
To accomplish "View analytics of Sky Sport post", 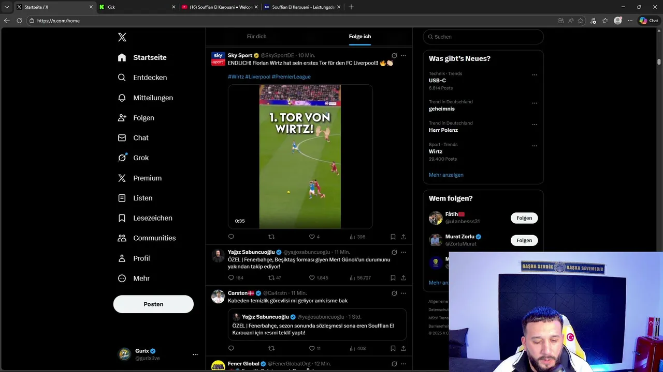I will coord(357,237).
